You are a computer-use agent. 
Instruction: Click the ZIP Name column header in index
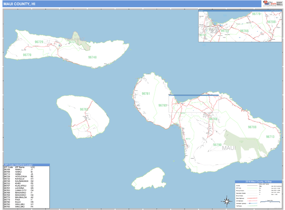(x=19, y=167)
